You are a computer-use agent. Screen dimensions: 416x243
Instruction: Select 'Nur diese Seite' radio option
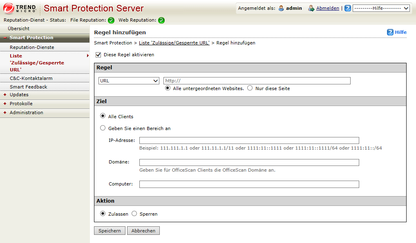point(250,88)
